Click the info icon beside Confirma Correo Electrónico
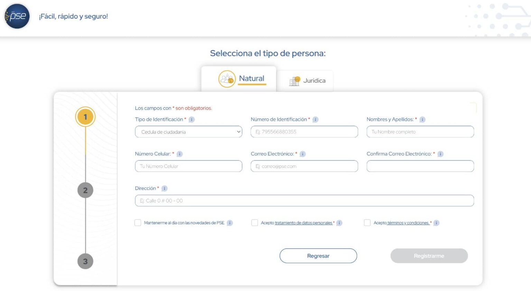This screenshot has height=291, width=531. coord(440,154)
